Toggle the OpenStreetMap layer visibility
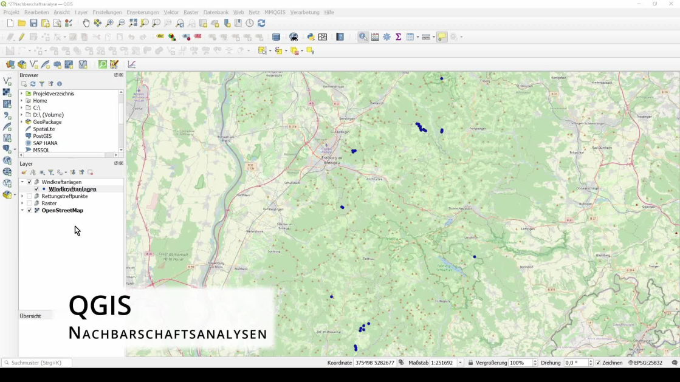 tap(30, 210)
